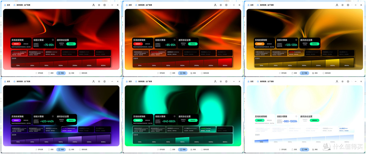Open the user account icon in the yellow ~125-135h window

(337, 5)
